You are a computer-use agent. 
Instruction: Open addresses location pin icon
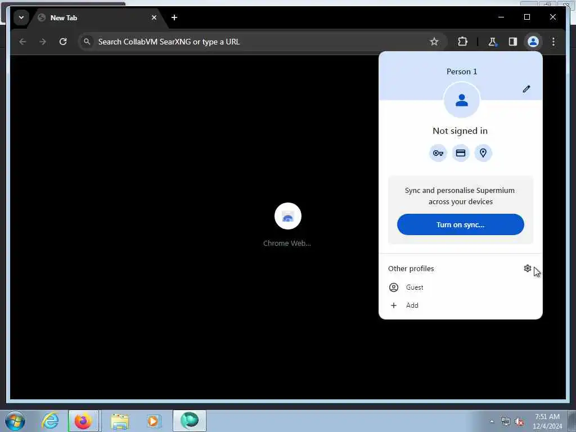coord(483,153)
